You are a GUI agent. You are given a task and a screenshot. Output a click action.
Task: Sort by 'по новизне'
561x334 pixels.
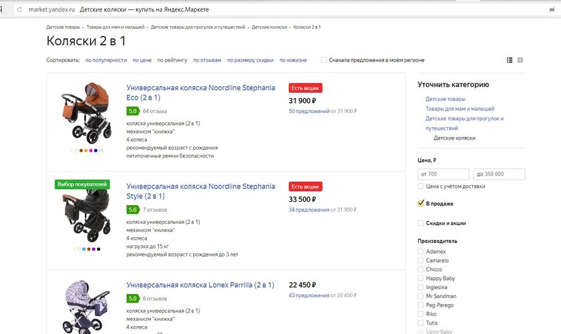[293, 60]
